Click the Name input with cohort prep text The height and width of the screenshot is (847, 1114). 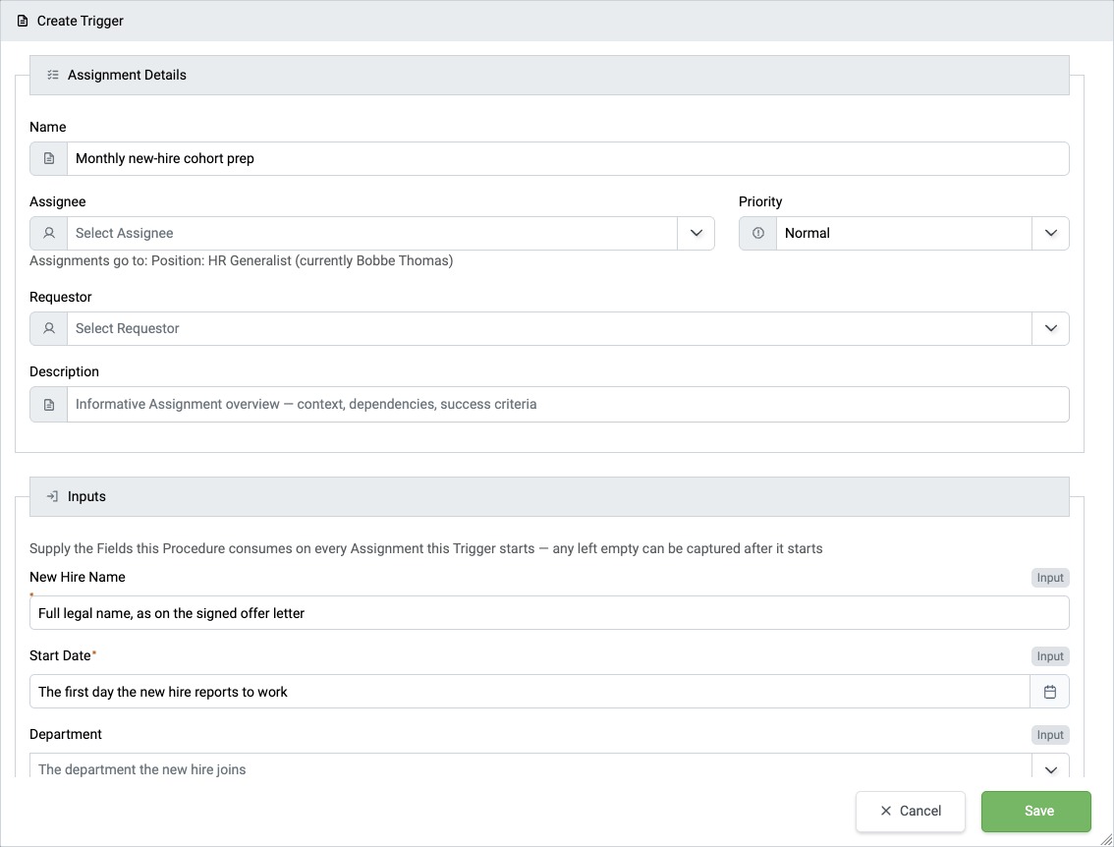pyautogui.click(x=568, y=158)
